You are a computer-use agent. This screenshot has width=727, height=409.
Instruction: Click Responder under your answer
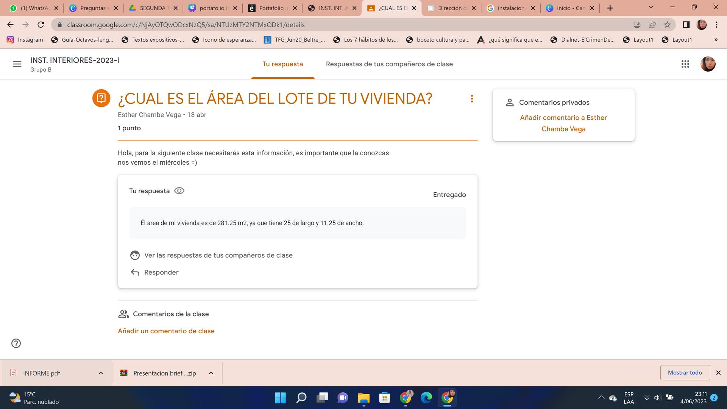tap(161, 272)
